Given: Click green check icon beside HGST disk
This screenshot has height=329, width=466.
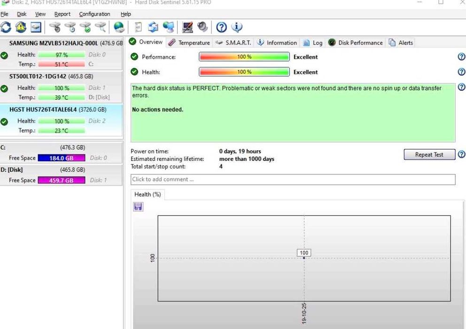Looking at the screenshot, I should (4, 122).
